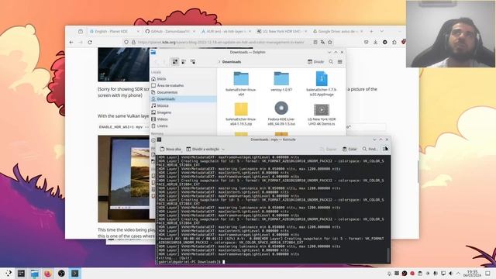
Task: Switch to the GitHub browser tab
Action: pyautogui.click(x=170, y=31)
